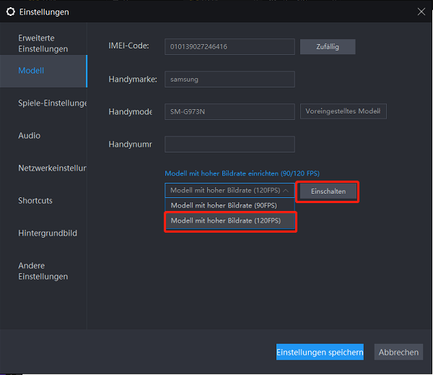Open Andere Einstellungen tab
Viewport: 433px width, 375px height.
[x=43, y=271]
